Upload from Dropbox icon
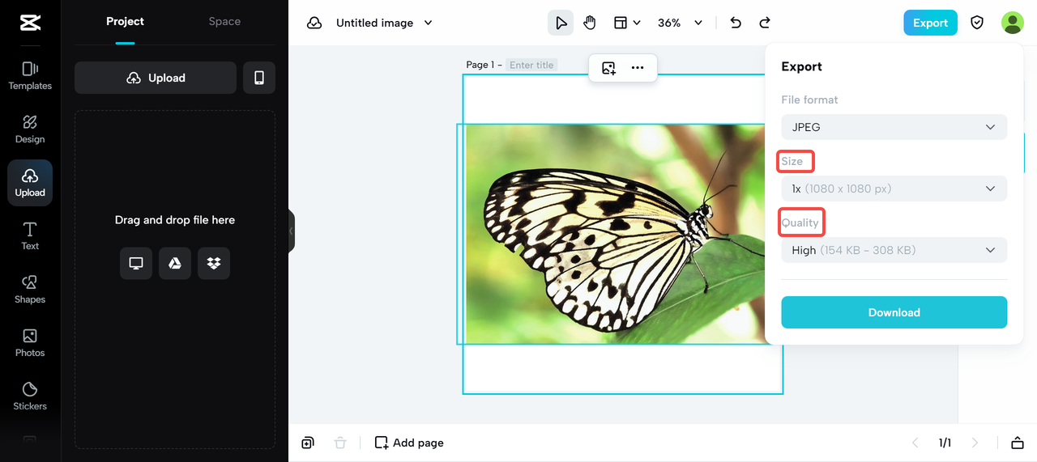The height and width of the screenshot is (462, 1037). pyautogui.click(x=214, y=264)
